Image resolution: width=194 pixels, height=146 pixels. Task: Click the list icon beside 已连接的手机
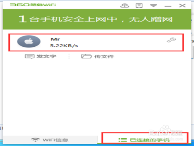pos(123,140)
